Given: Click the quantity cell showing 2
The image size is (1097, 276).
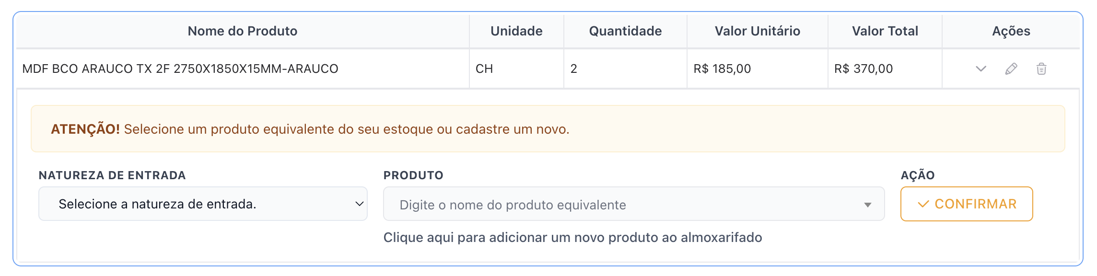Looking at the screenshot, I should (574, 69).
